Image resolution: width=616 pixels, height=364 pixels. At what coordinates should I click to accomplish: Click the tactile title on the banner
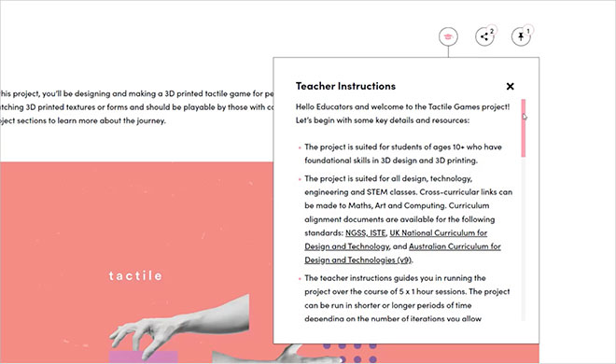[x=135, y=275]
